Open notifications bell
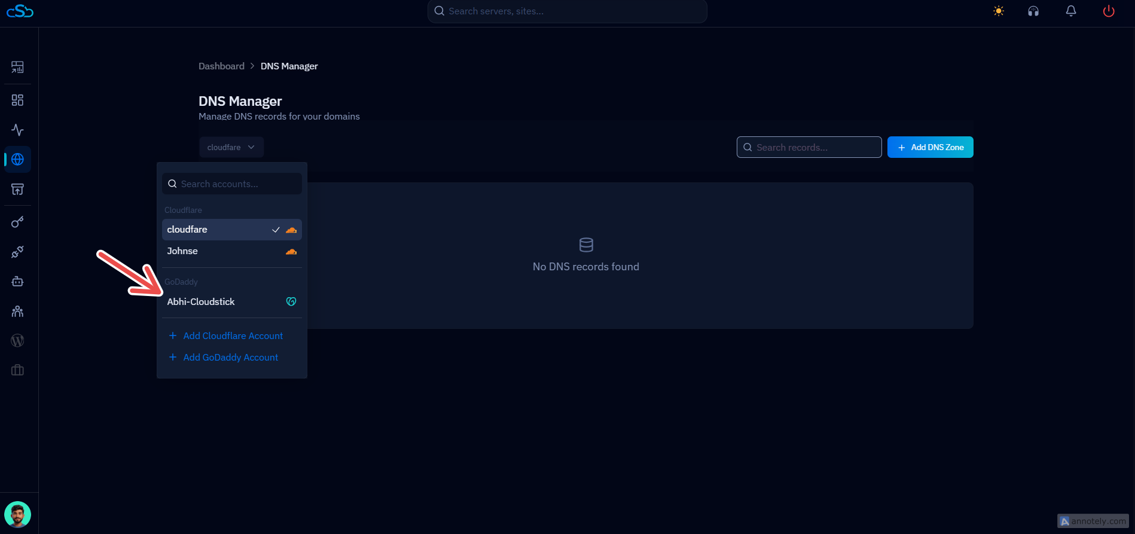The height and width of the screenshot is (534, 1135). tap(1071, 11)
